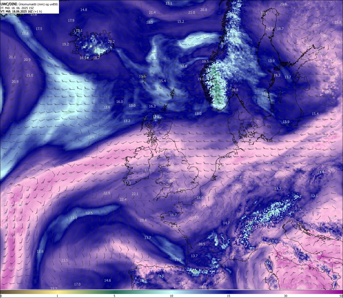The height and width of the screenshot is (298, 343).
Task: Click the 20.4 value label
Action: pos(270,164)
